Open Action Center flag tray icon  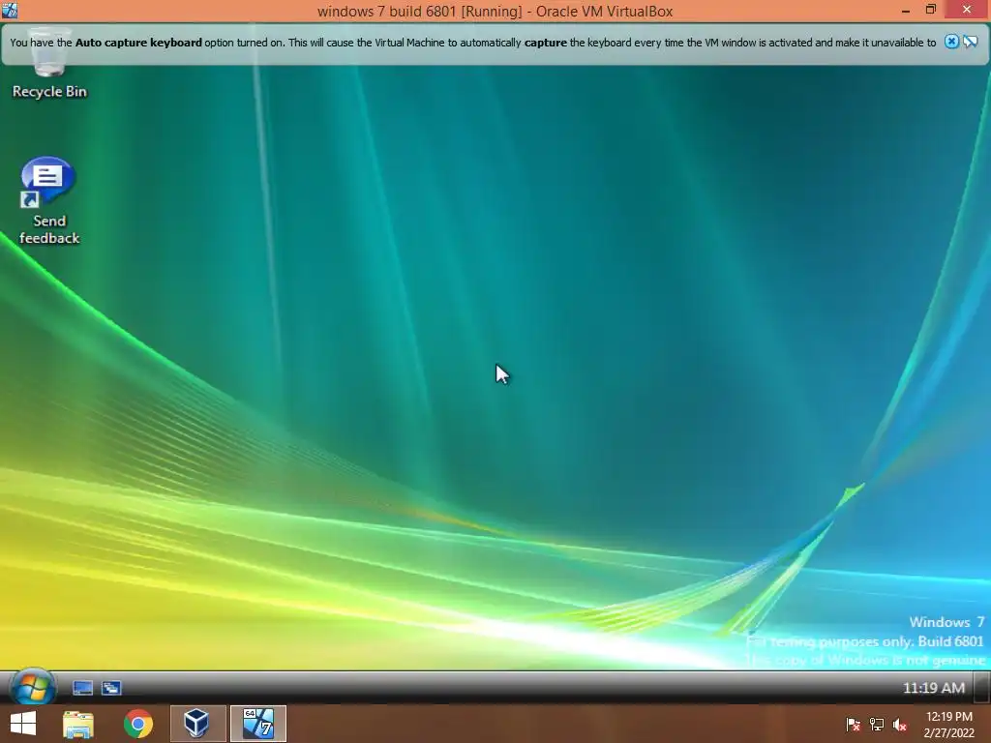pyautogui.click(x=854, y=725)
